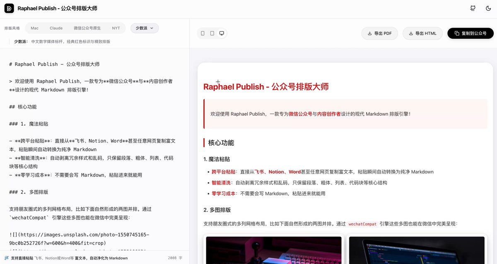This screenshot has width=497, height=264.
Task: Click the laptop code image thumbnail
Action: pos(417,250)
